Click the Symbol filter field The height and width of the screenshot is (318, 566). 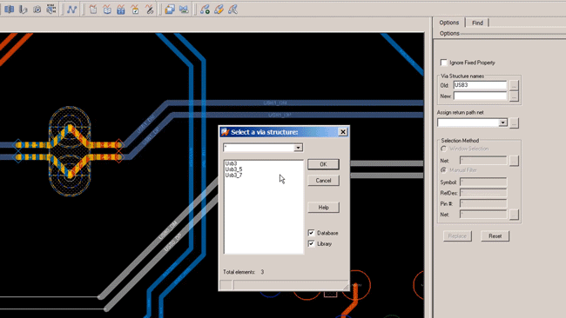pyautogui.click(x=483, y=182)
